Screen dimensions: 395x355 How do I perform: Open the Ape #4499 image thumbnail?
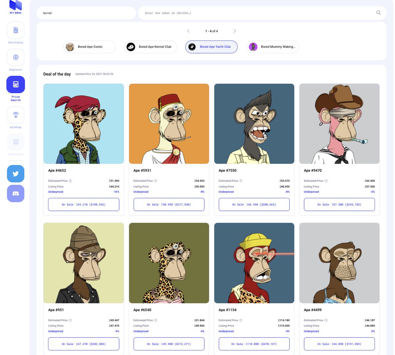click(339, 263)
